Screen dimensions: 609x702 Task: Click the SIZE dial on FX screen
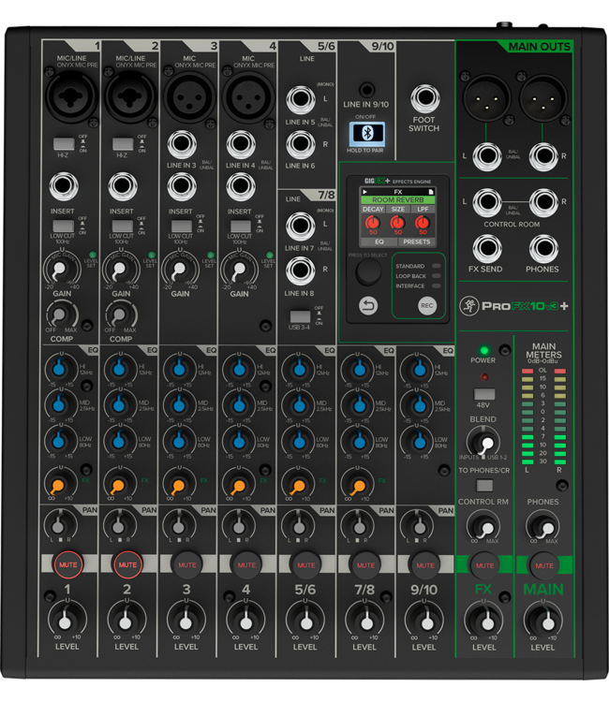coord(397,222)
